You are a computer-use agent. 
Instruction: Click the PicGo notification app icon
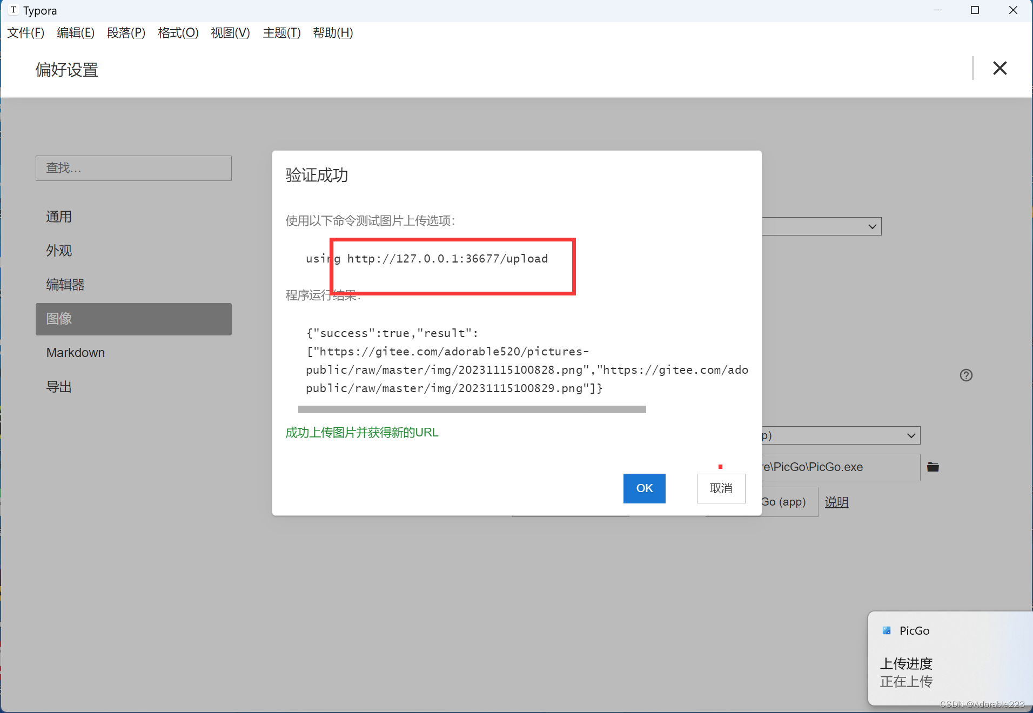click(x=887, y=630)
